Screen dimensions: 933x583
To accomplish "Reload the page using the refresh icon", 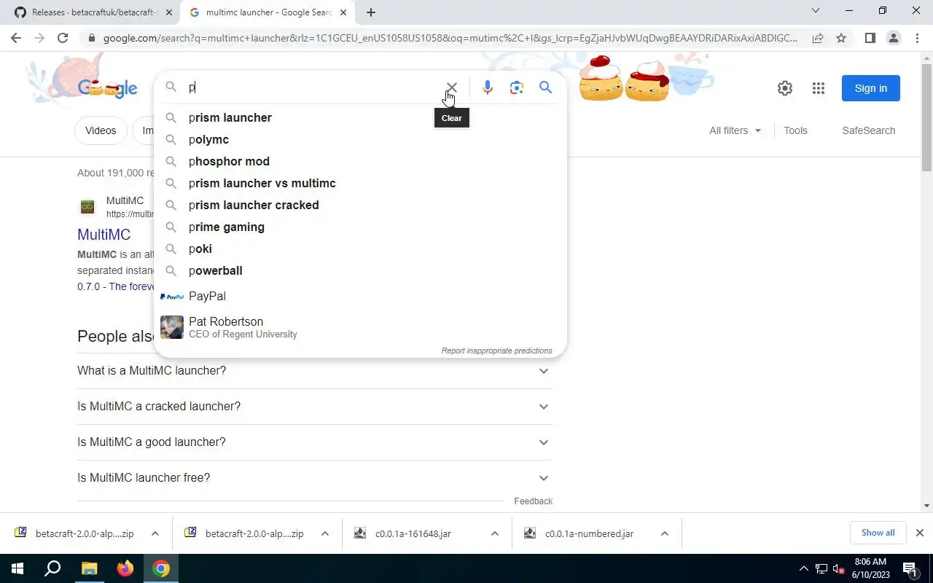I will [63, 38].
